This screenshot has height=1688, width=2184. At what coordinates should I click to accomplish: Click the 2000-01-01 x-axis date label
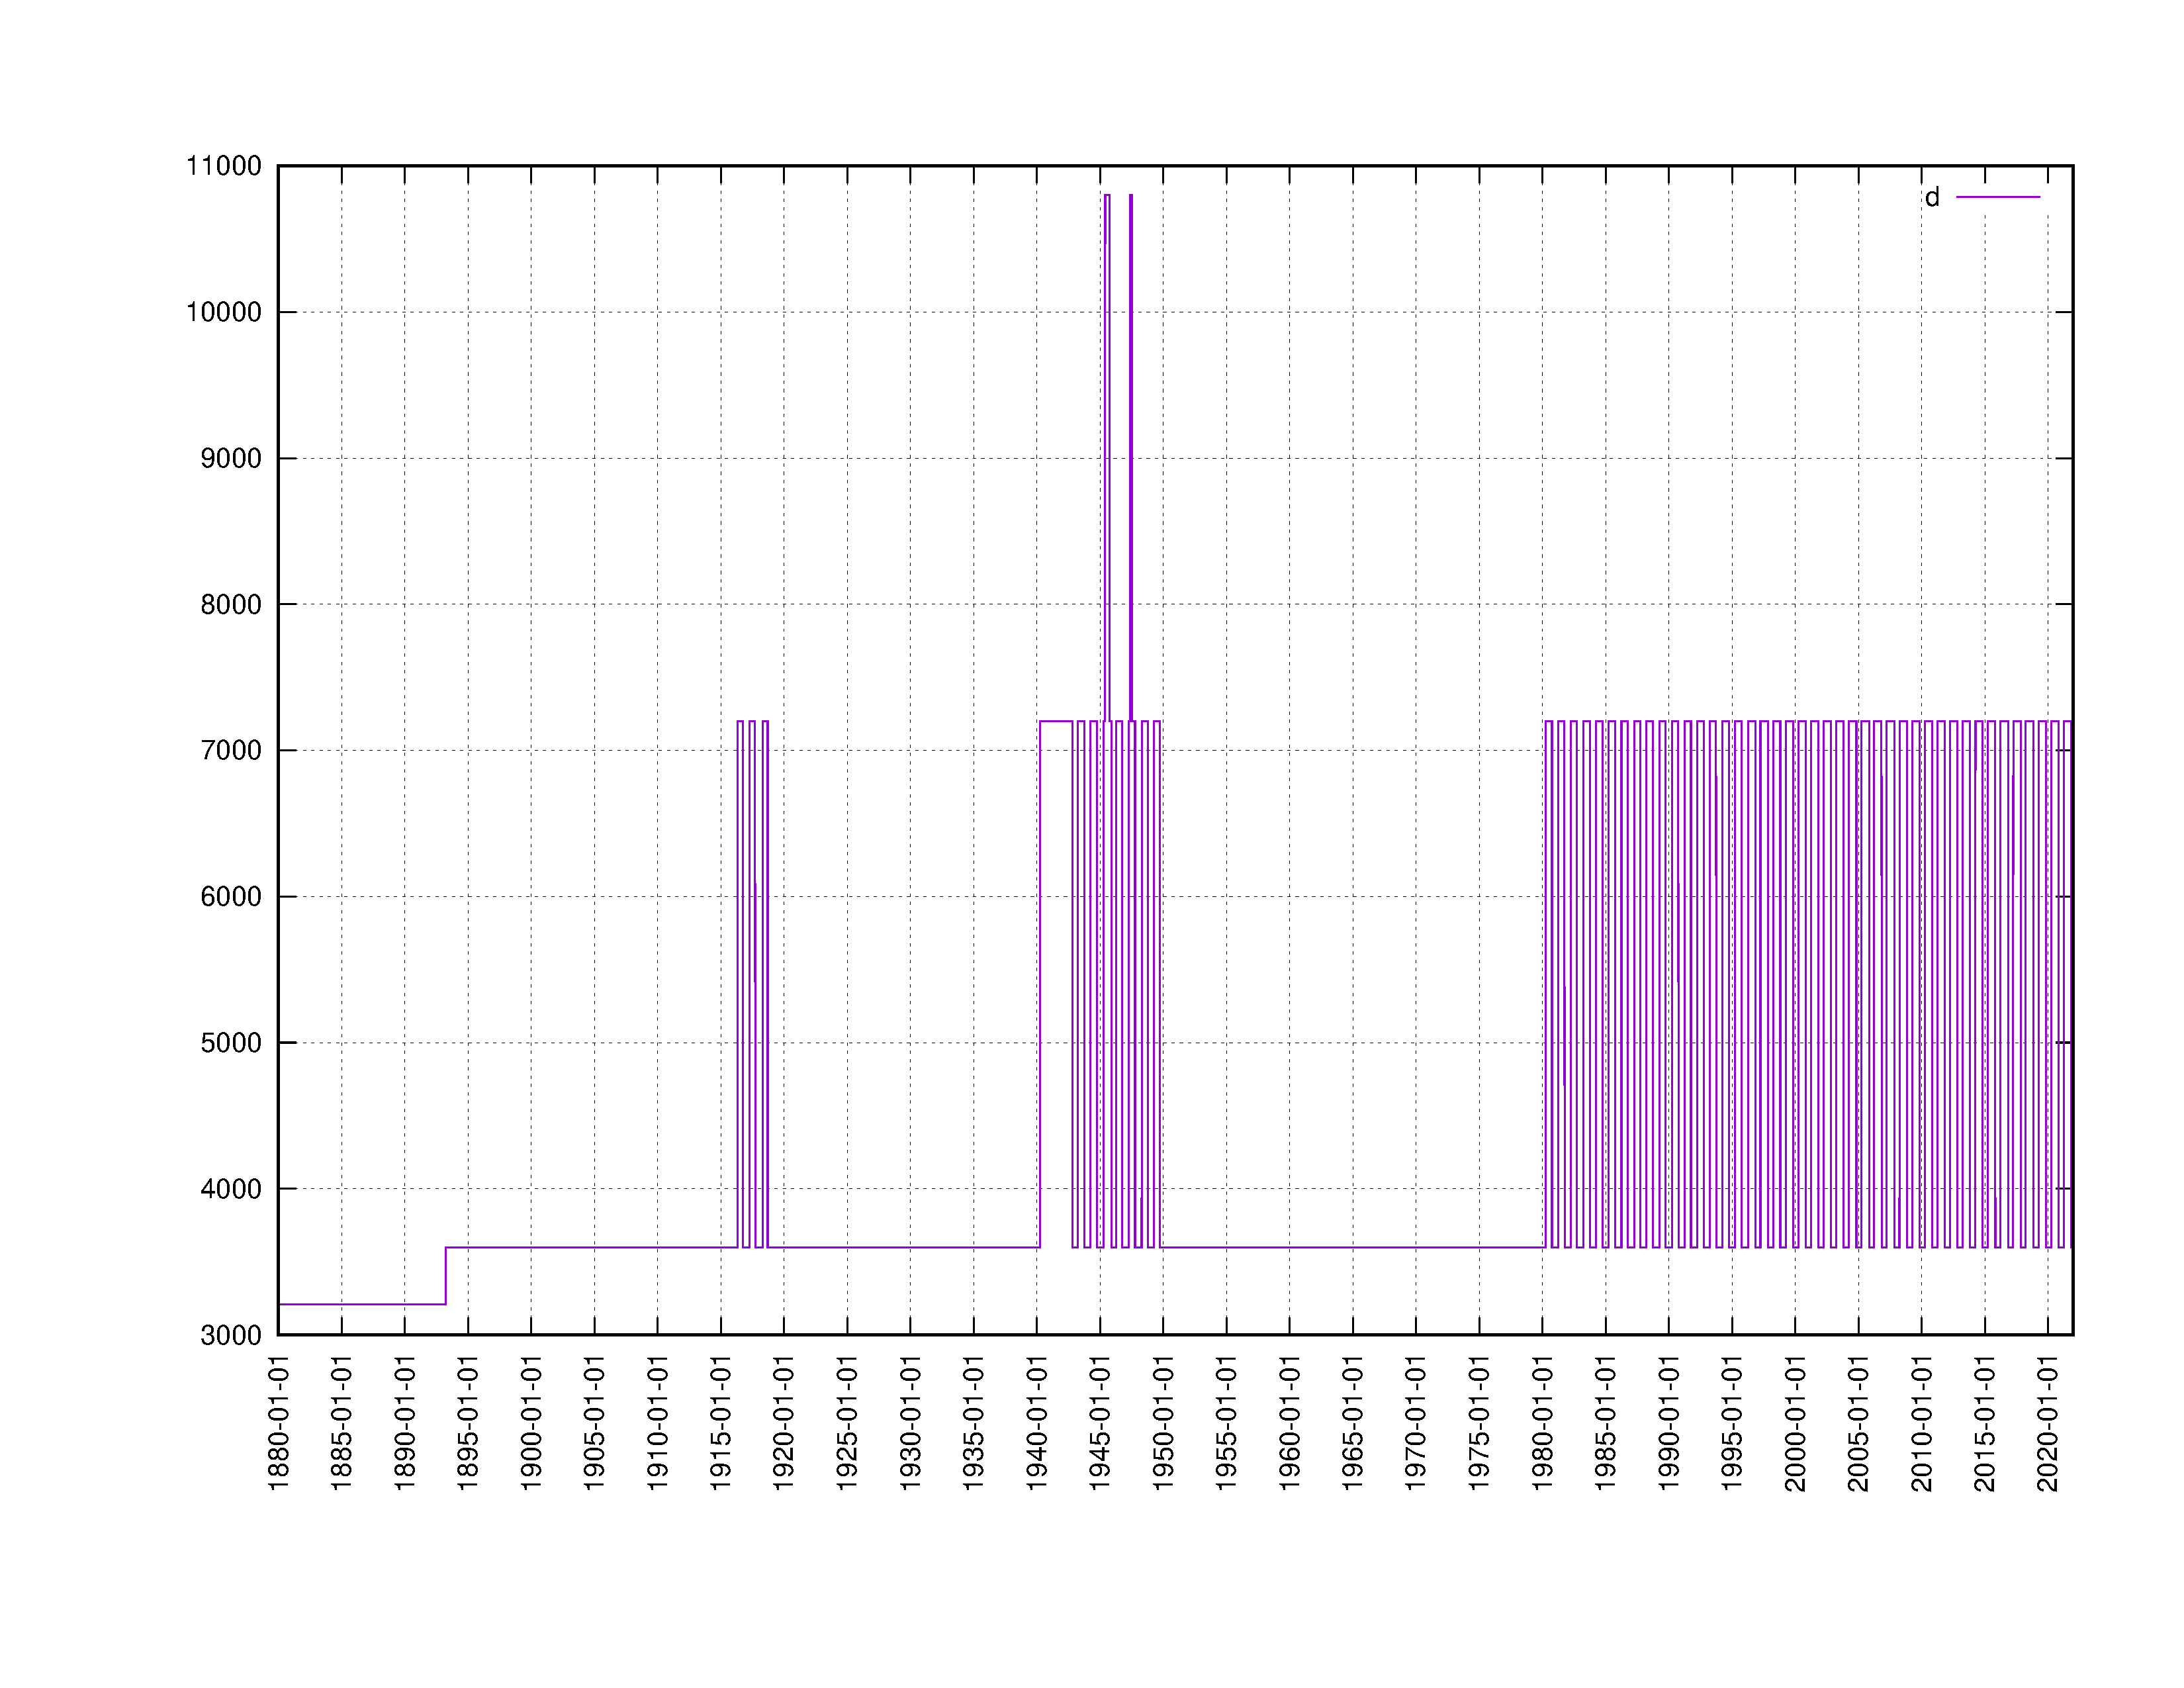tap(1795, 1423)
